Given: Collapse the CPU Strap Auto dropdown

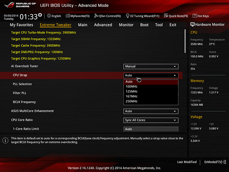Looking at the screenshot, I should point(151,75).
